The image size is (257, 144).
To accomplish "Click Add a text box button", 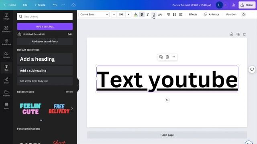I will (x=45, y=26).
